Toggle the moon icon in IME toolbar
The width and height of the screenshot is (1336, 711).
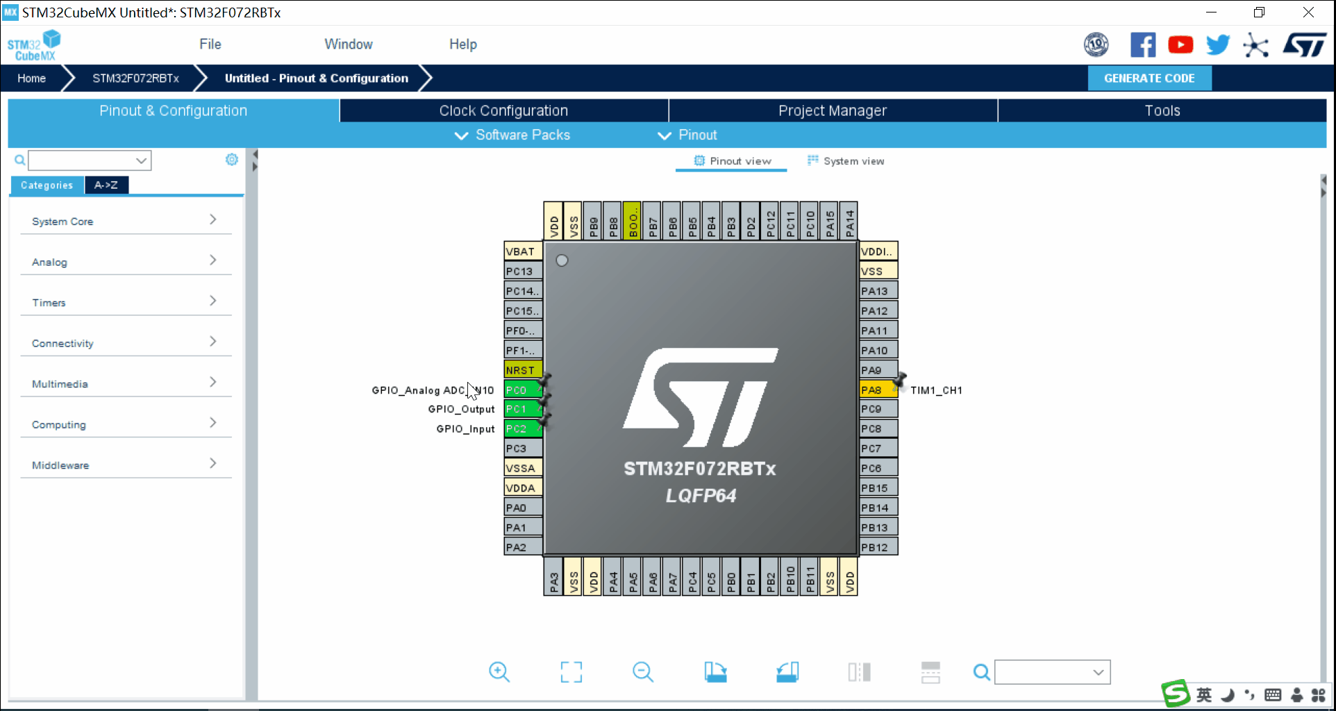[x=1228, y=695]
